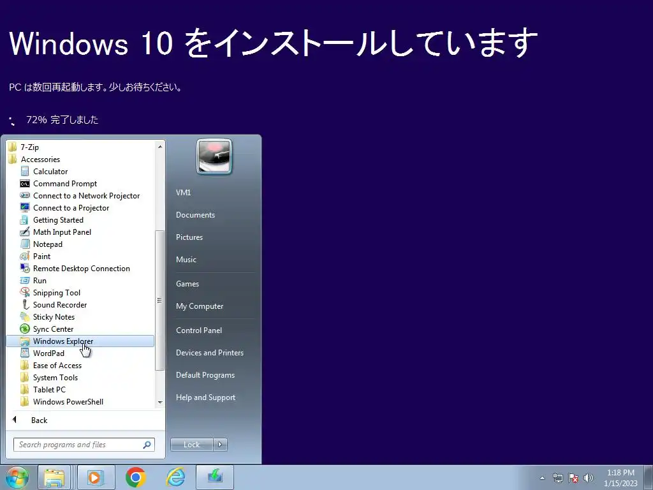The image size is (653, 490).
Task: Launch WordPad
Action: [x=48, y=353]
